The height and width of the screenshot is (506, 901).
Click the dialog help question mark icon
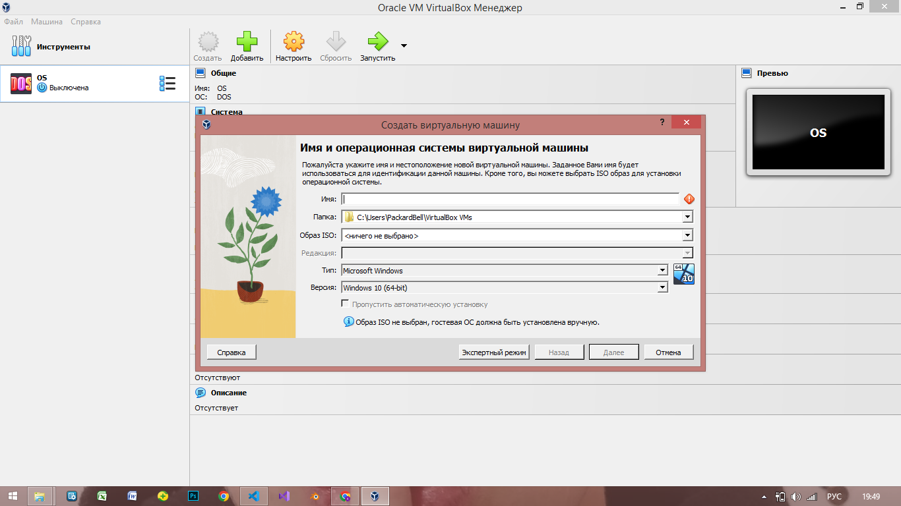(662, 123)
